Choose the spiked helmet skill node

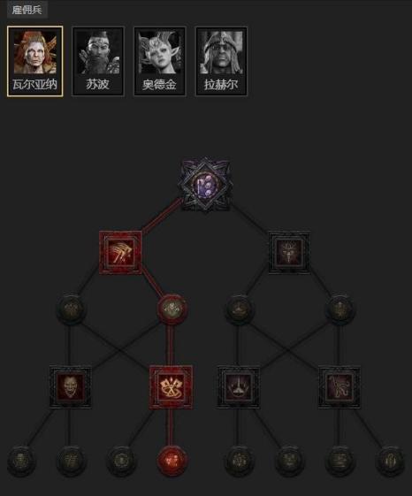pyautogui.click(x=239, y=387)
